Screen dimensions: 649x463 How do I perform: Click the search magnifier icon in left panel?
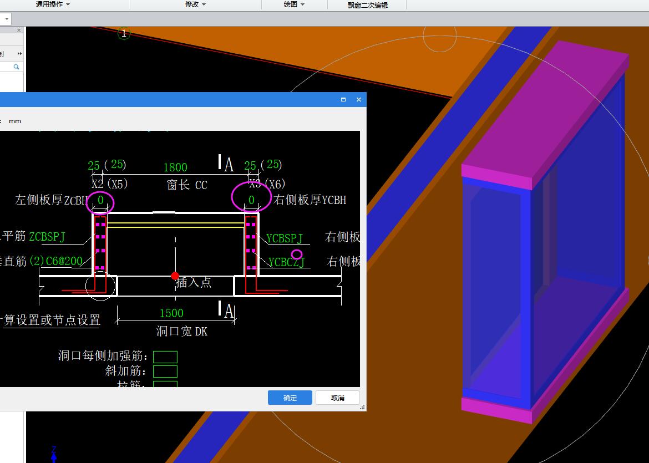point(17,67)
